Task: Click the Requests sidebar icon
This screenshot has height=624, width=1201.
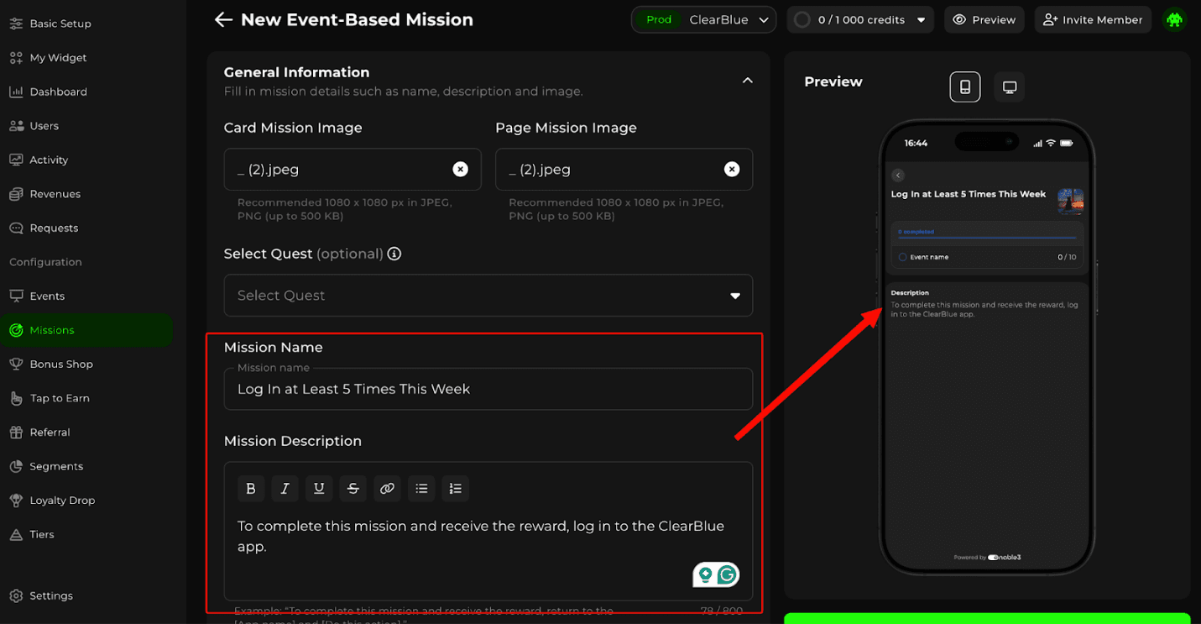Action: tap(16, 228)
